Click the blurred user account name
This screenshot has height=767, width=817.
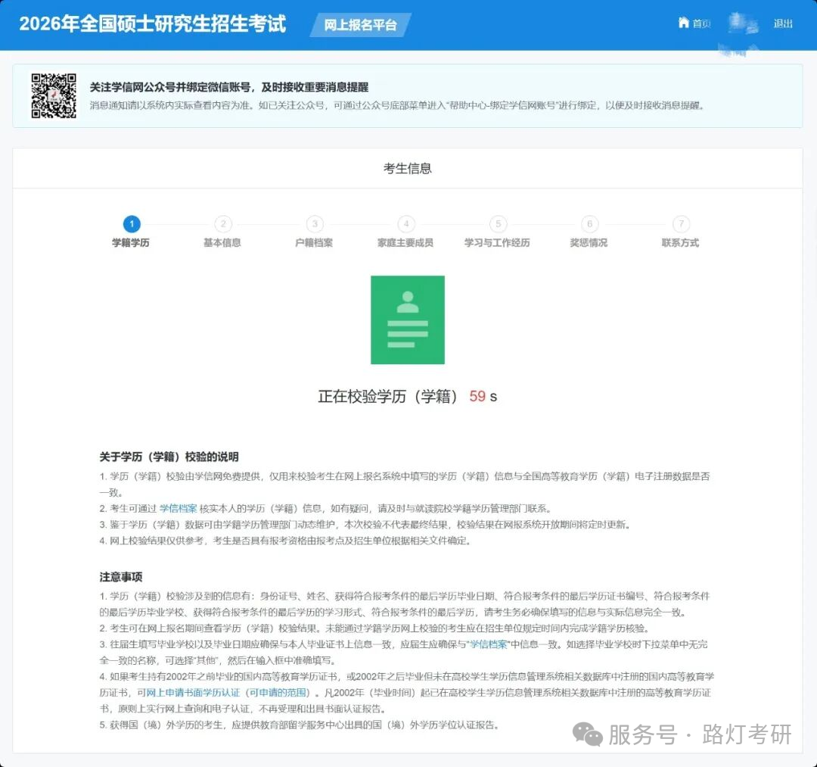click(x=742, y=25)
